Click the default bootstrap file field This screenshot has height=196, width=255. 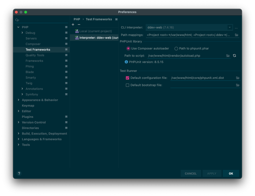(x=203, y=85)
